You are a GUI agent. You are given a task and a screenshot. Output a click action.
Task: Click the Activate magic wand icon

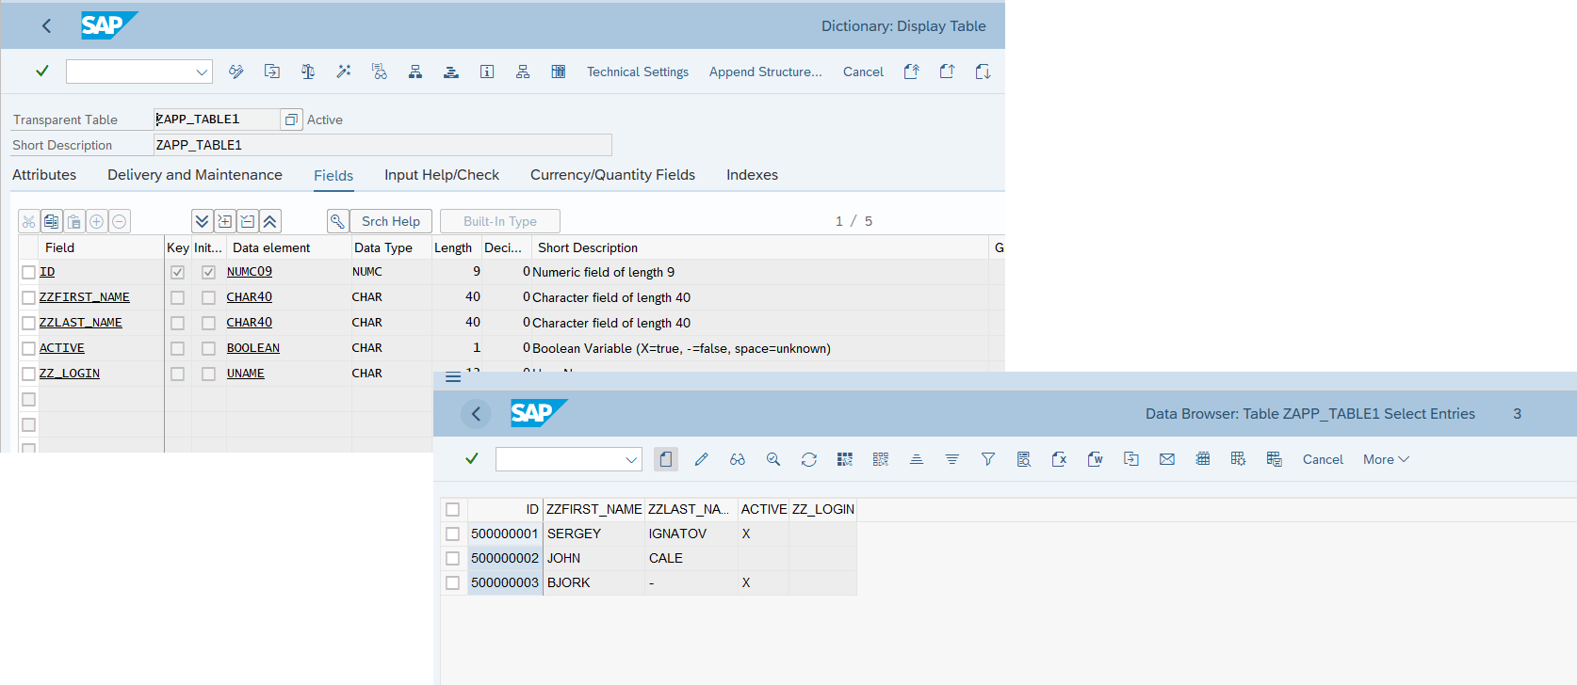344,72
